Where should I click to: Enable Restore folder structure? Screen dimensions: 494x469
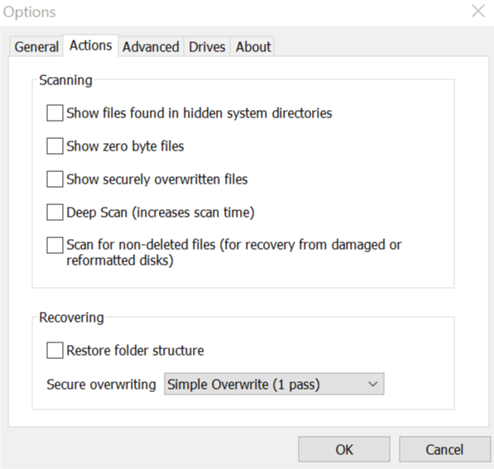tap(55, 351)
